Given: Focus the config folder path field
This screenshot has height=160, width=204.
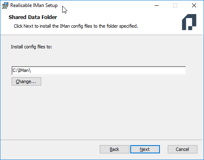Looking at the screenshot, I should click(x=99, y=71).
